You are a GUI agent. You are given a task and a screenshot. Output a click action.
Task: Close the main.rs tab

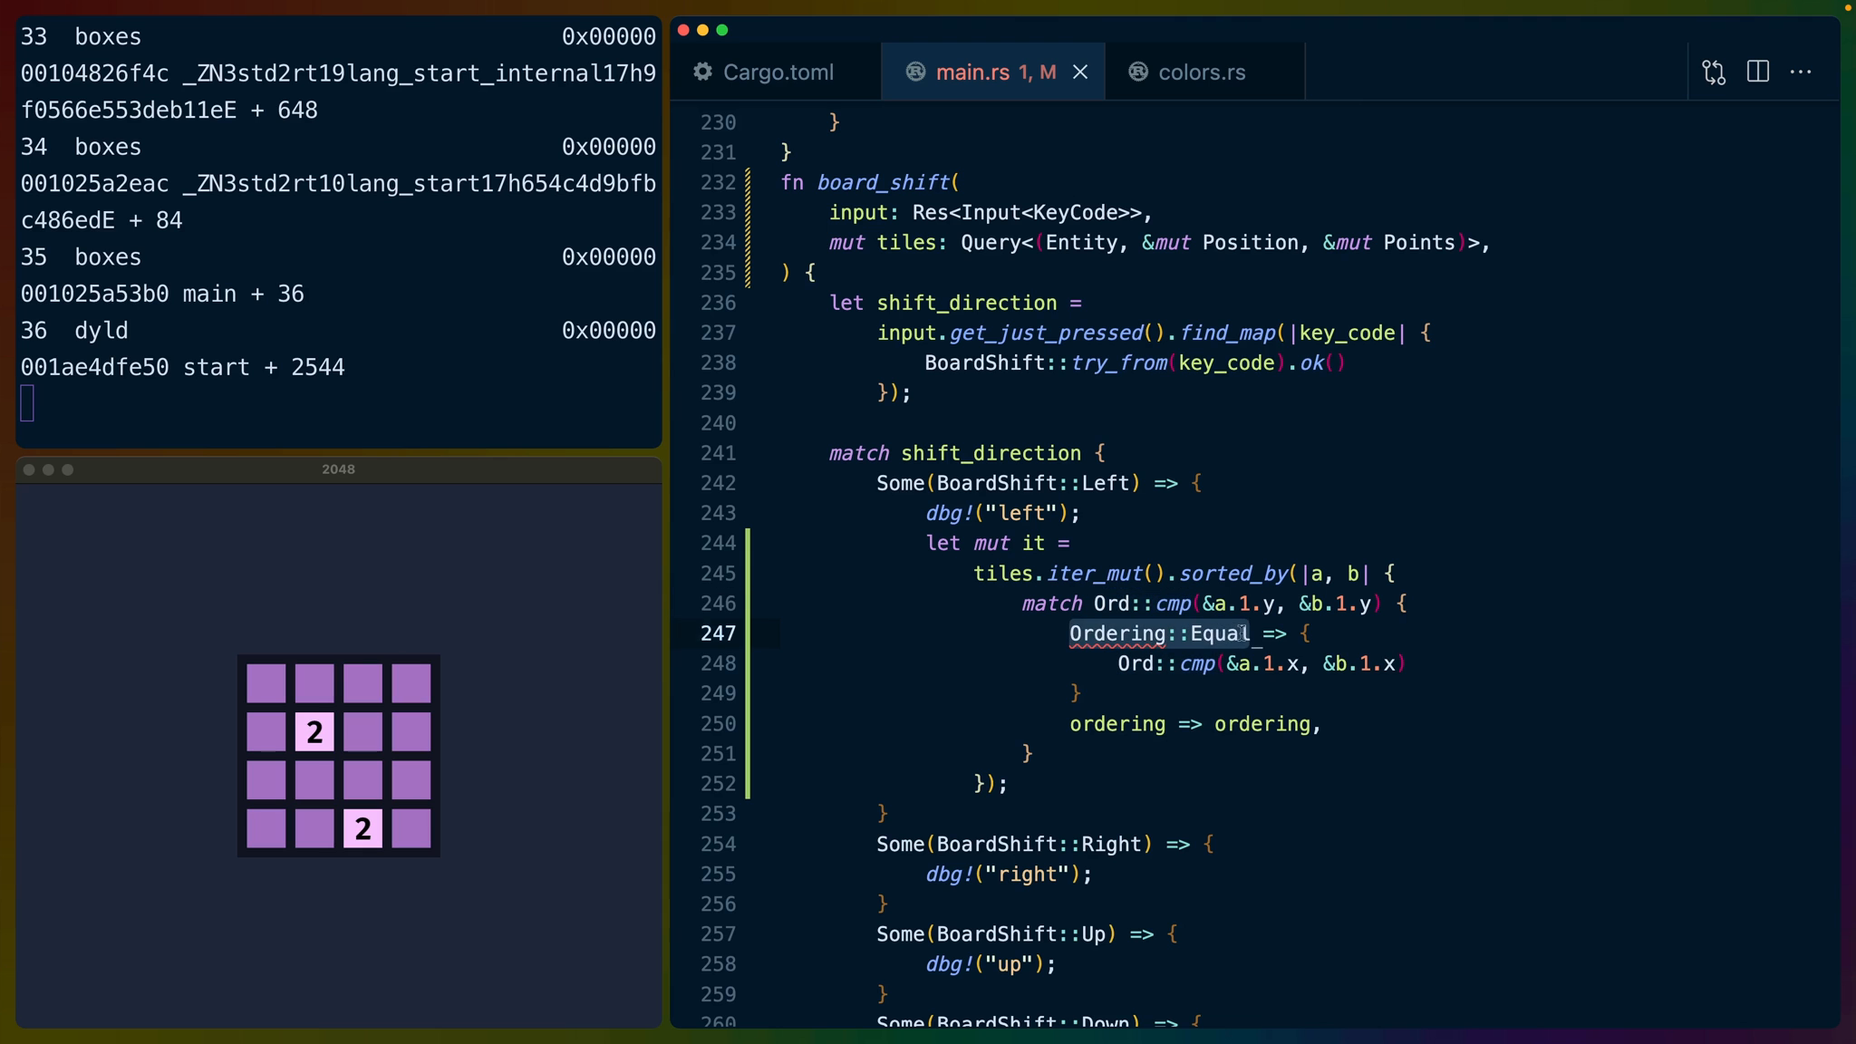(1080, 72)
